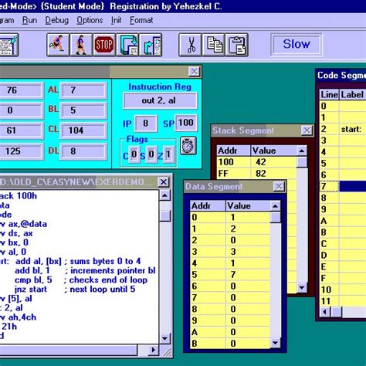366x366 pixels.
Task: Click the Copy documents icon
Action: tap(214, 45)
